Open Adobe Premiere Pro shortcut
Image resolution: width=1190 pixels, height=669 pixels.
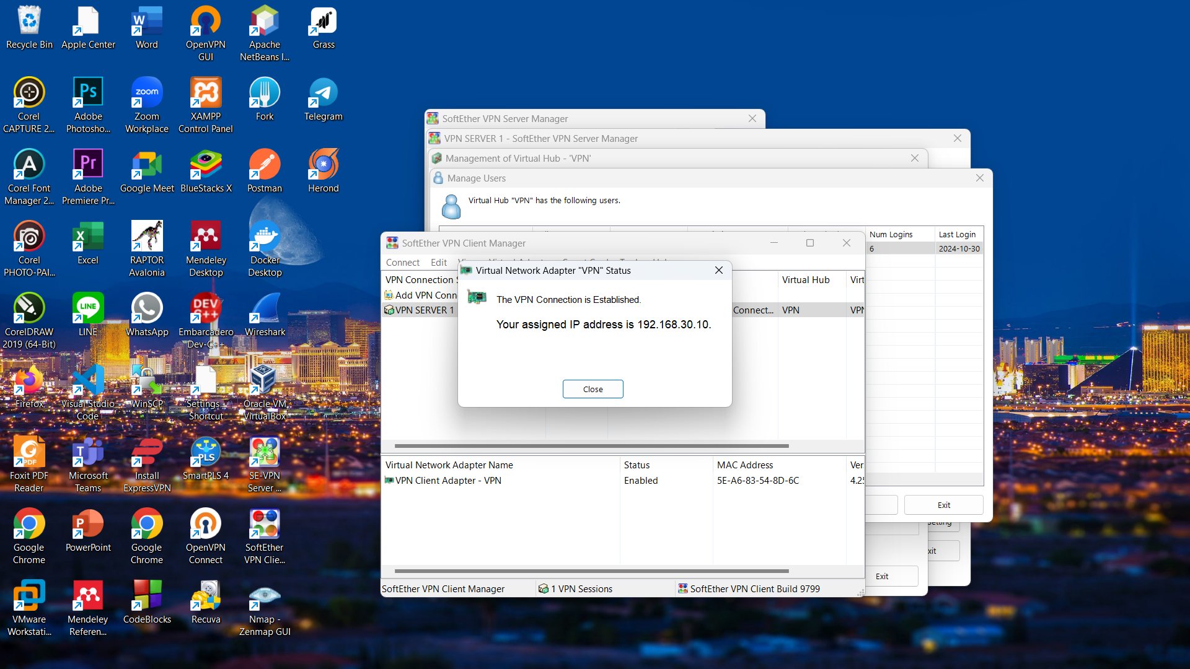click(x=88, y=177)
